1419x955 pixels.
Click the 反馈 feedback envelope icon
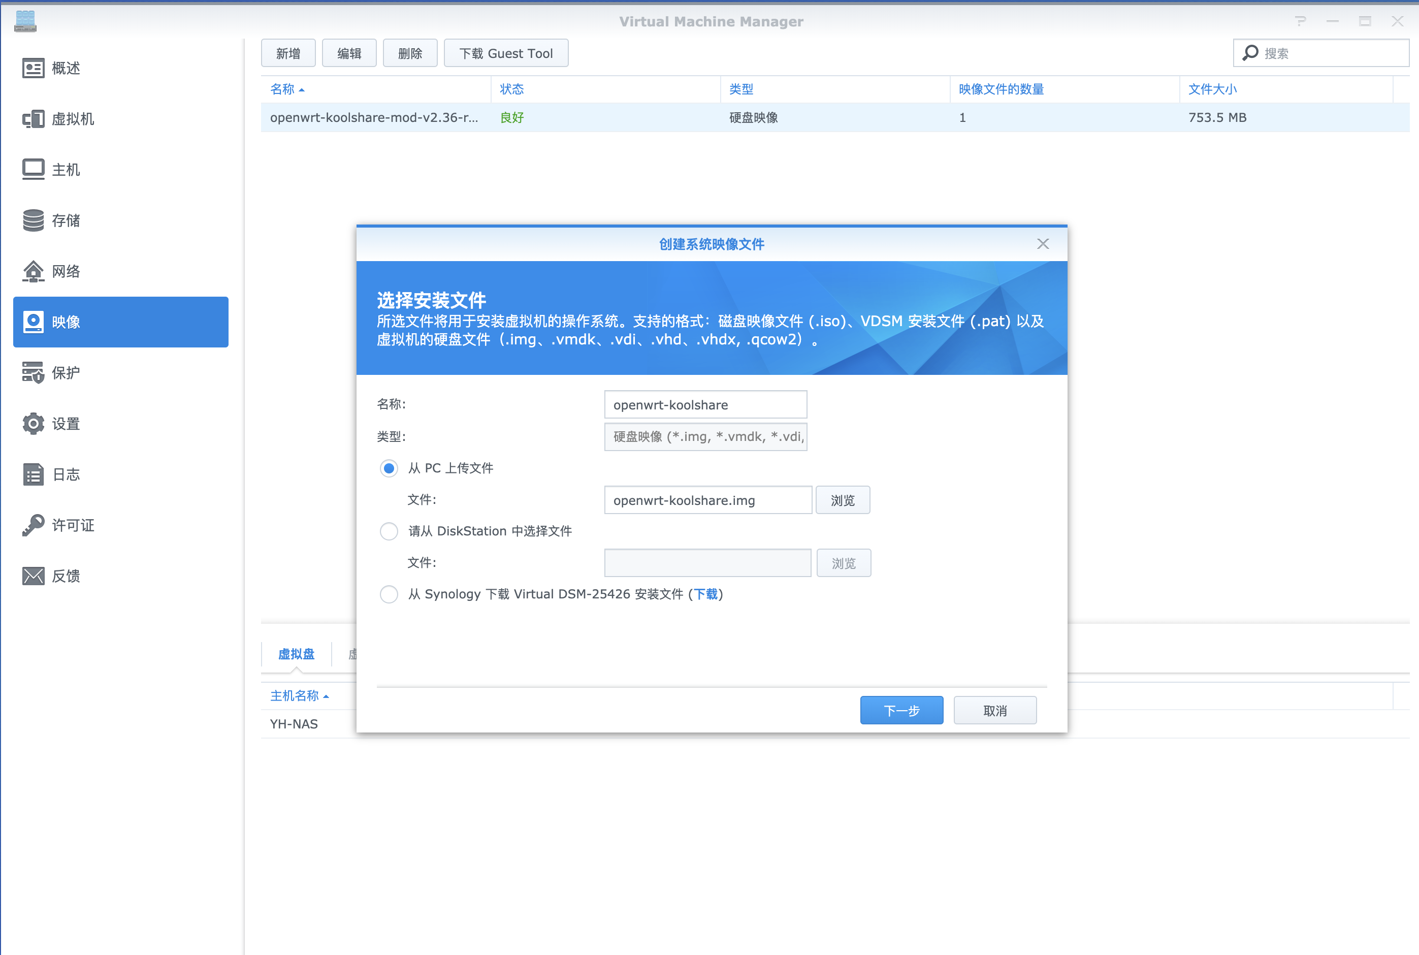33,576
